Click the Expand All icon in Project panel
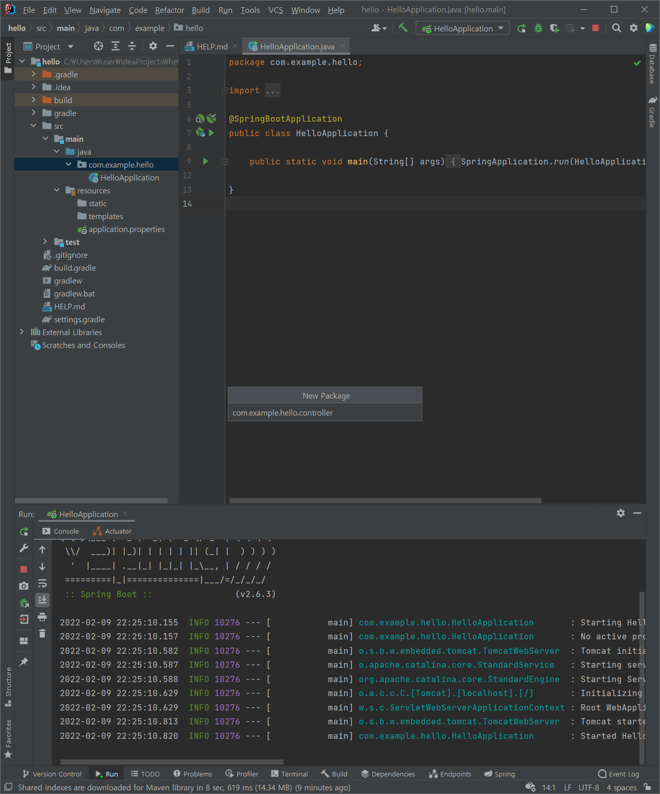660x794 pixels. click(115, 46)
